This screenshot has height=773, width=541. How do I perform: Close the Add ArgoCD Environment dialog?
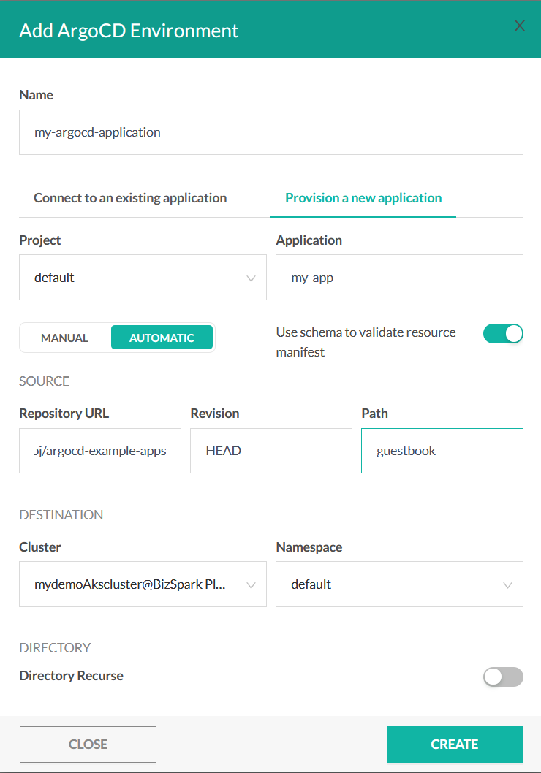pos(520,26)
